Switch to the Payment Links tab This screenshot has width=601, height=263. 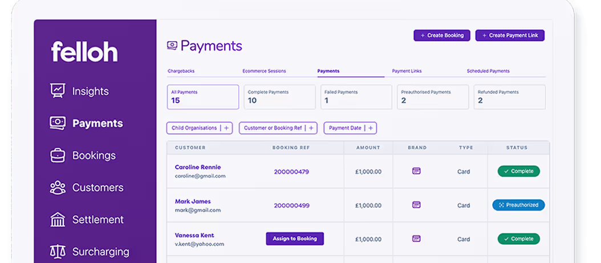[x=407, y=71]
